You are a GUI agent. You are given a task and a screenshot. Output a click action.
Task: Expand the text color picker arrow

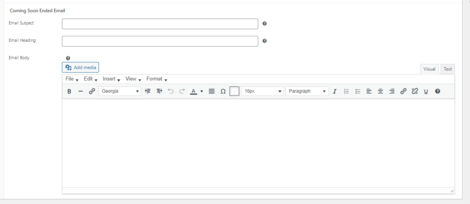pyautogui.click(x=202, y=91)
